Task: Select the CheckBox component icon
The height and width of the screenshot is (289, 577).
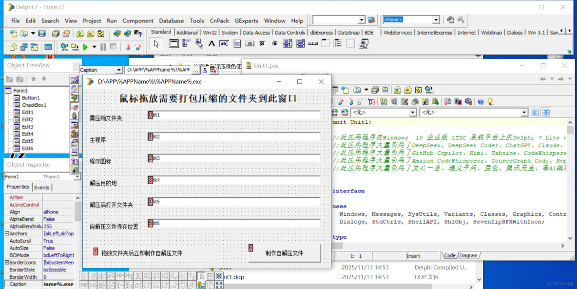Action: point(262,43)
